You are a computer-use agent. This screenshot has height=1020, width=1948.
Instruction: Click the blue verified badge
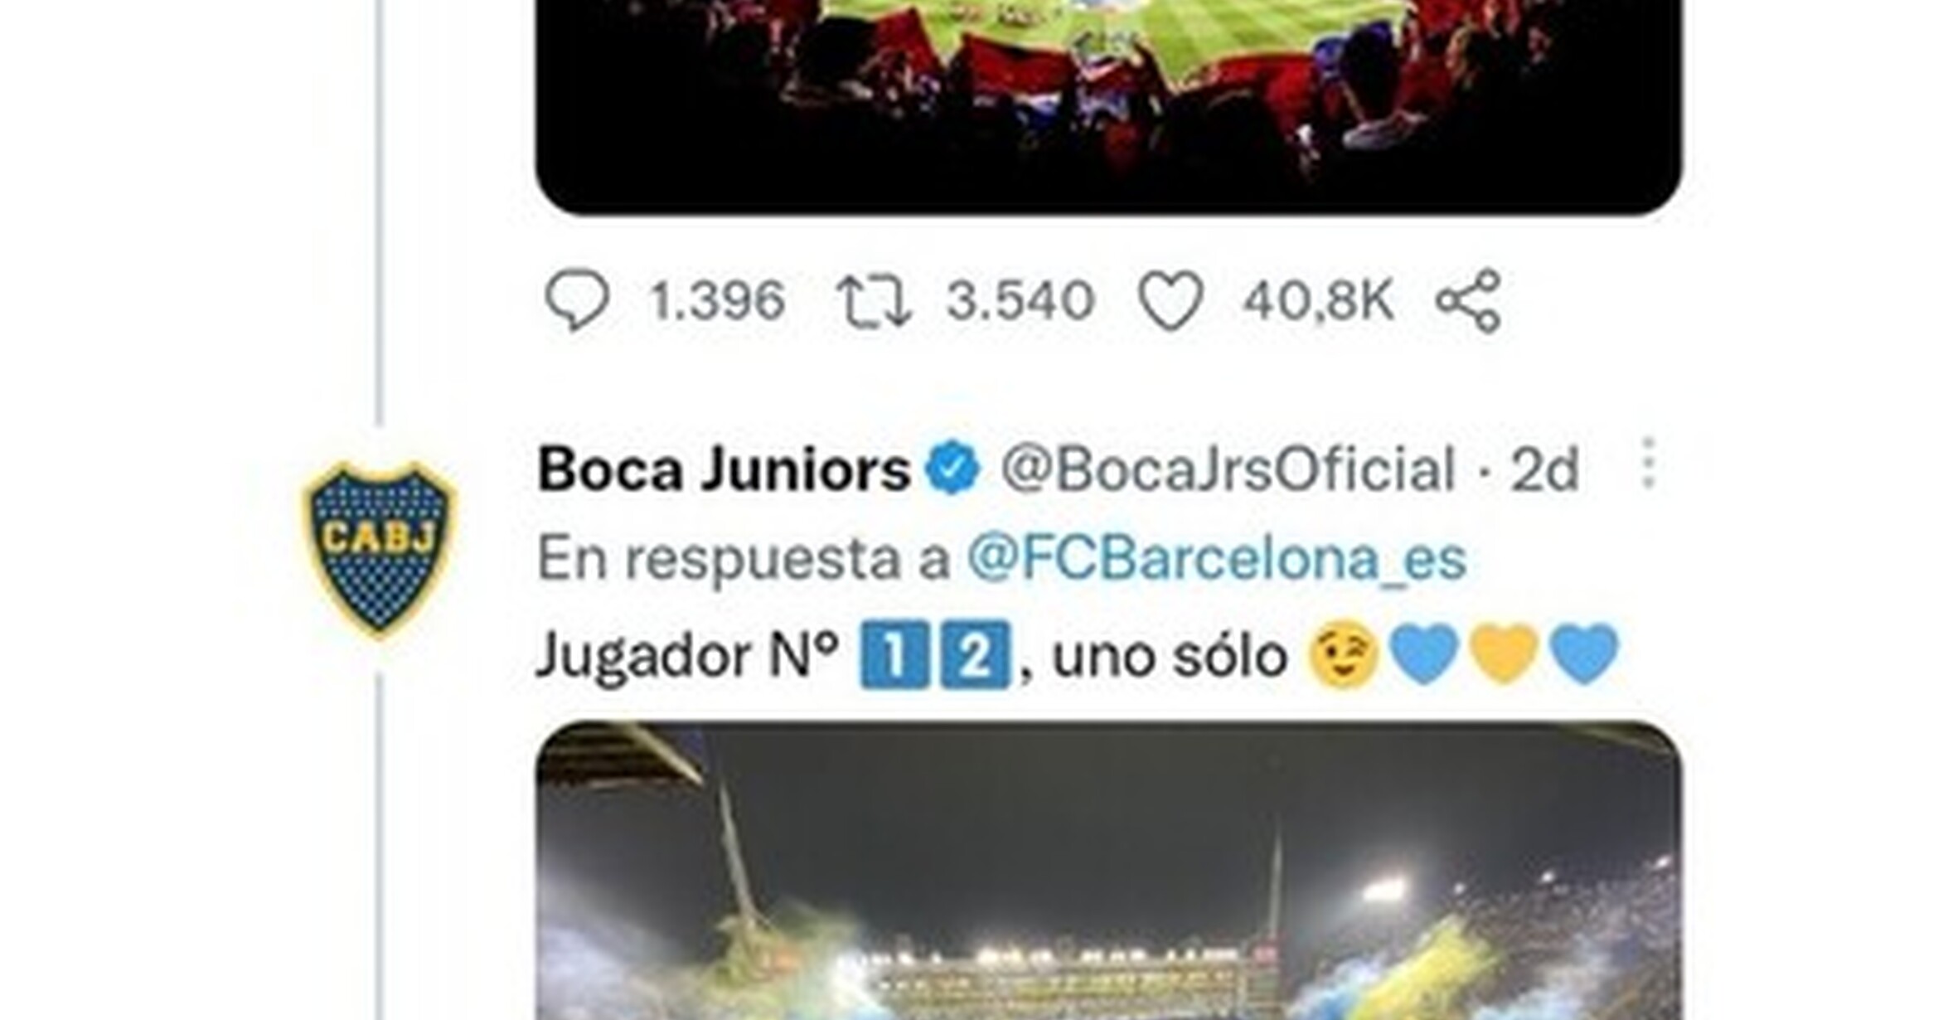coord(953,469)
